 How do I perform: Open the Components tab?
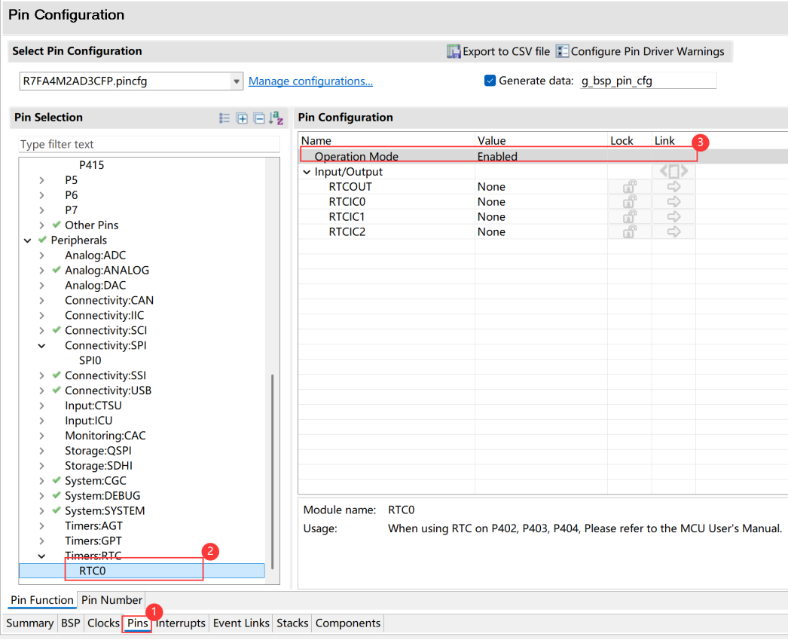pos(348,623)
